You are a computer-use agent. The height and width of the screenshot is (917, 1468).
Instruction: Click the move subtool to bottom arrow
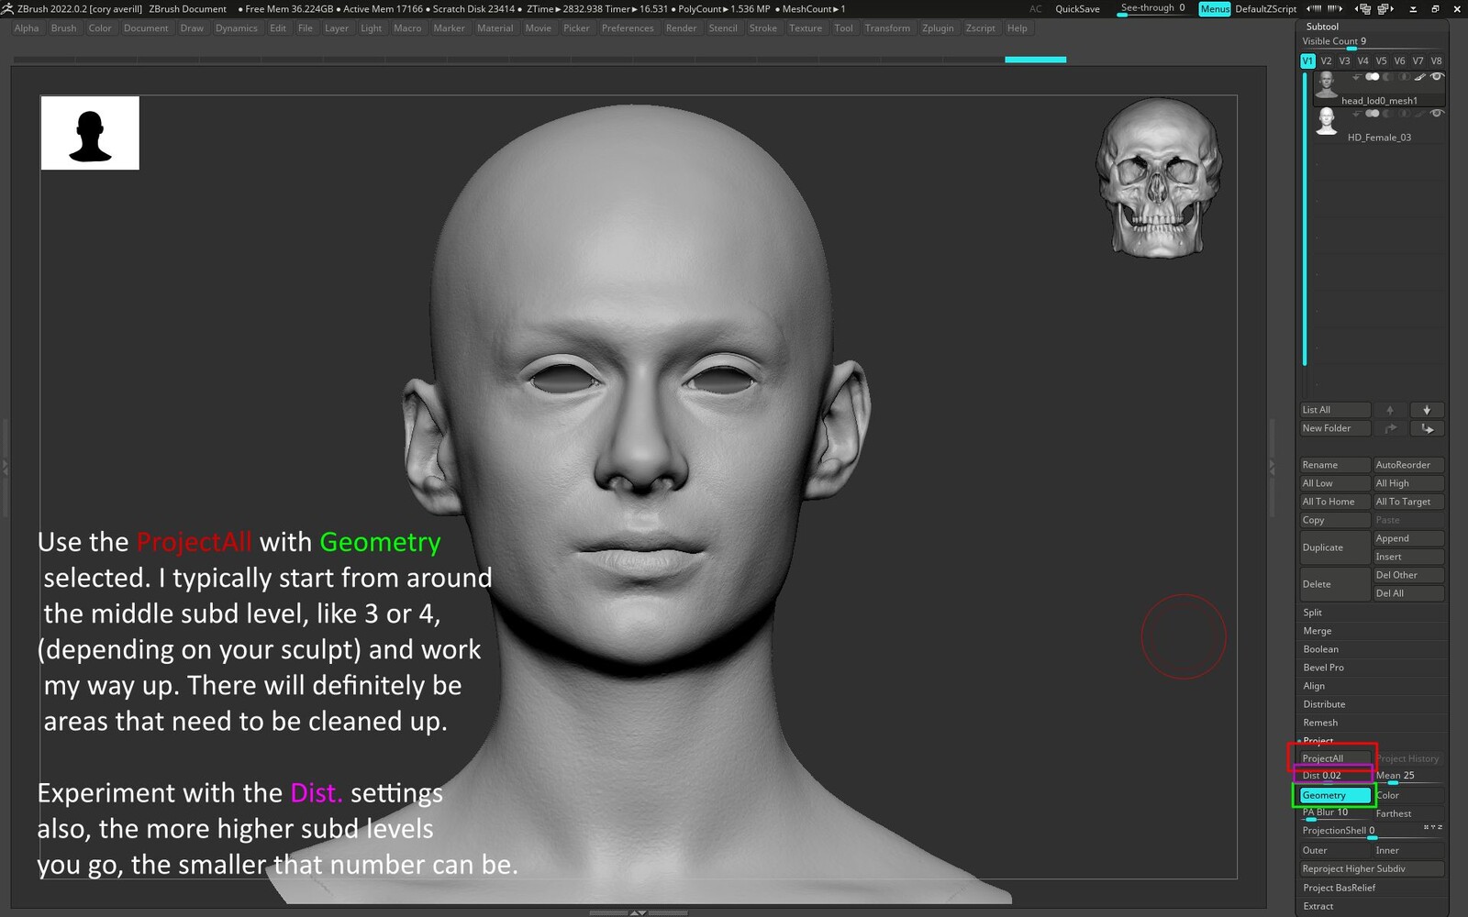pos(1426,428)
